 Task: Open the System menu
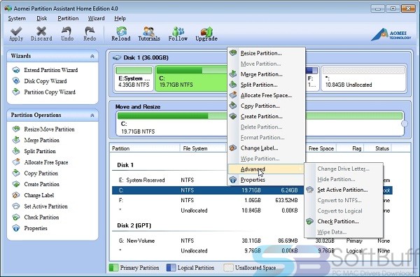coord(17,18)
